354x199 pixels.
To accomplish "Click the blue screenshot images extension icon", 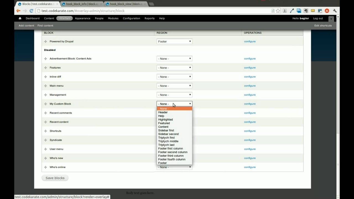I will (x=299, y=11).
